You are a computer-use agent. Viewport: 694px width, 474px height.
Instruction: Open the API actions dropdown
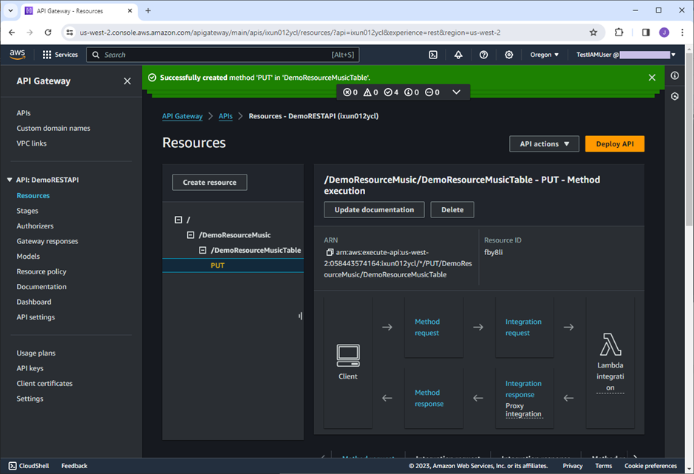pyautogui.click(x=544, y=144)
